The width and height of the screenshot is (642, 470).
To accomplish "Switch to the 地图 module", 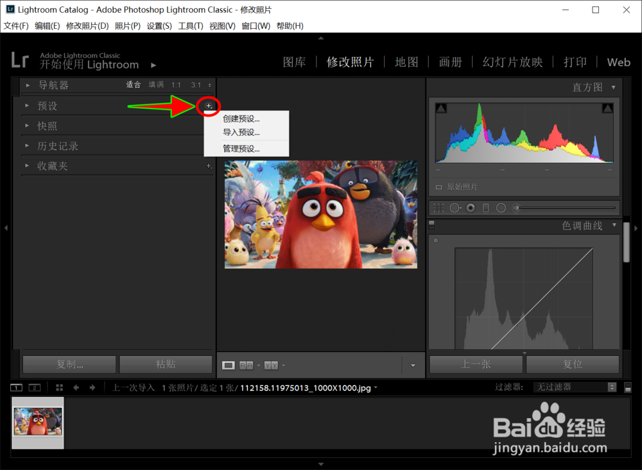I will (406, 62).
